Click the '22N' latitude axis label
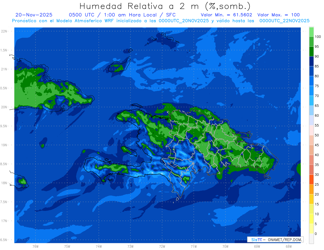Image resolution: width=324 pixels, height=250 pixels. click(4, 31)
